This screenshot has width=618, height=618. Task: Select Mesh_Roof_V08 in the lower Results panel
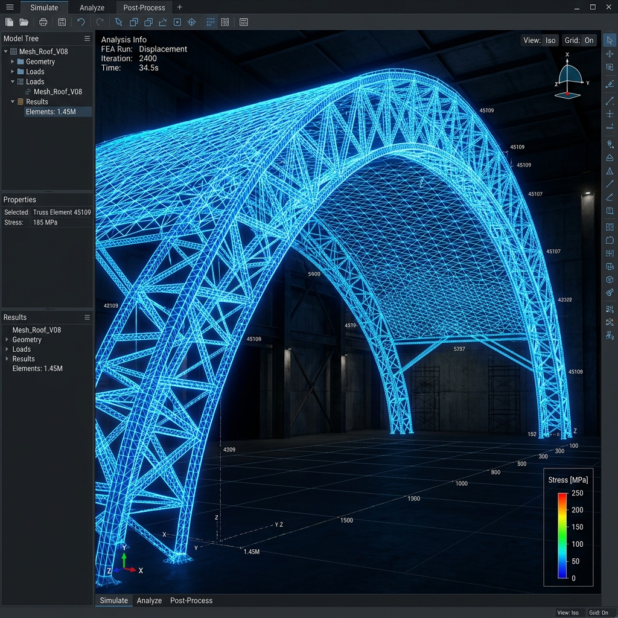tap(37, 330)
